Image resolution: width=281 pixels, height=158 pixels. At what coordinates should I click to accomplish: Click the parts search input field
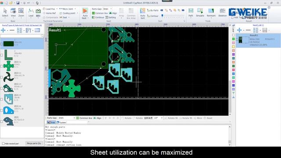[x=21, y=36]
